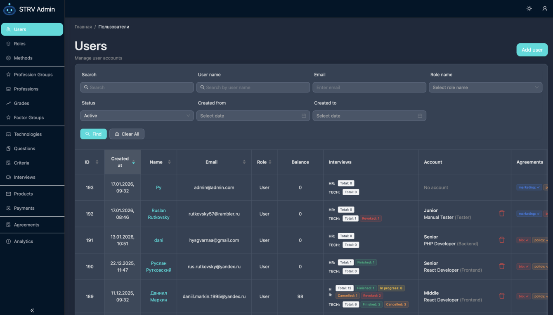Click the Clear All filters button
Viewport: 553px width, 315px height.
(127, 134)
